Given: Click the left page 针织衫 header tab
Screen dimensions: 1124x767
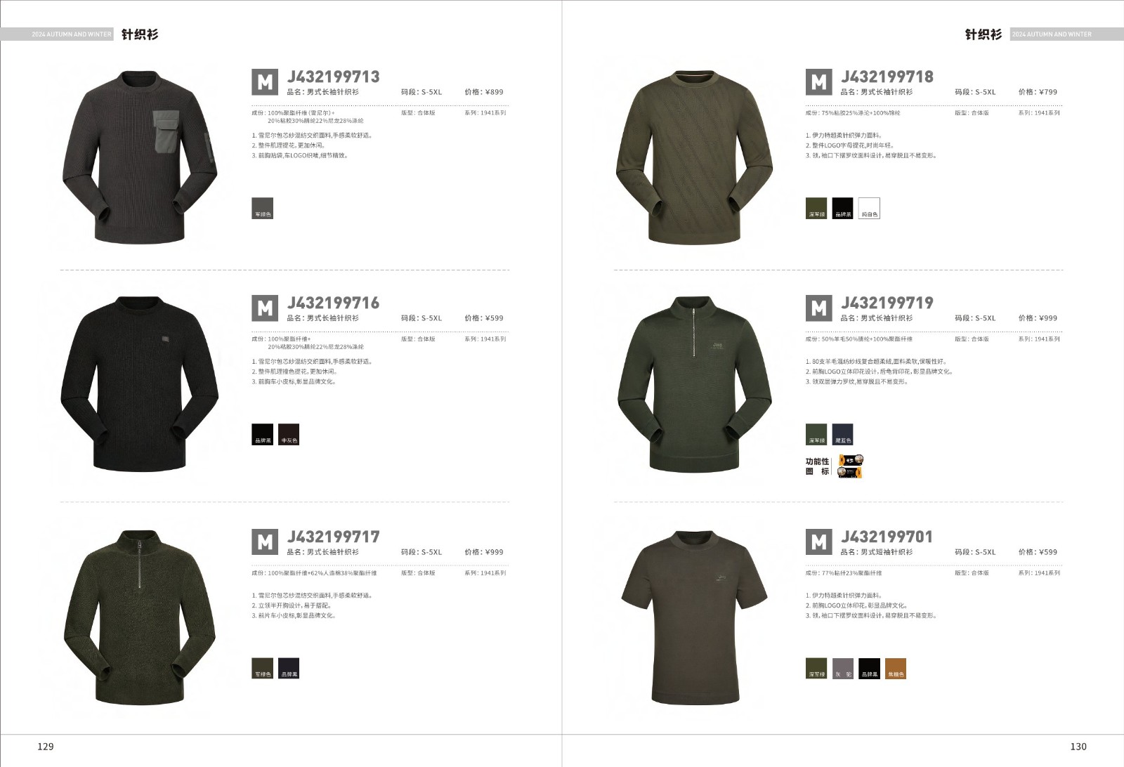Looking at the screenshot, I should [140, 34].
